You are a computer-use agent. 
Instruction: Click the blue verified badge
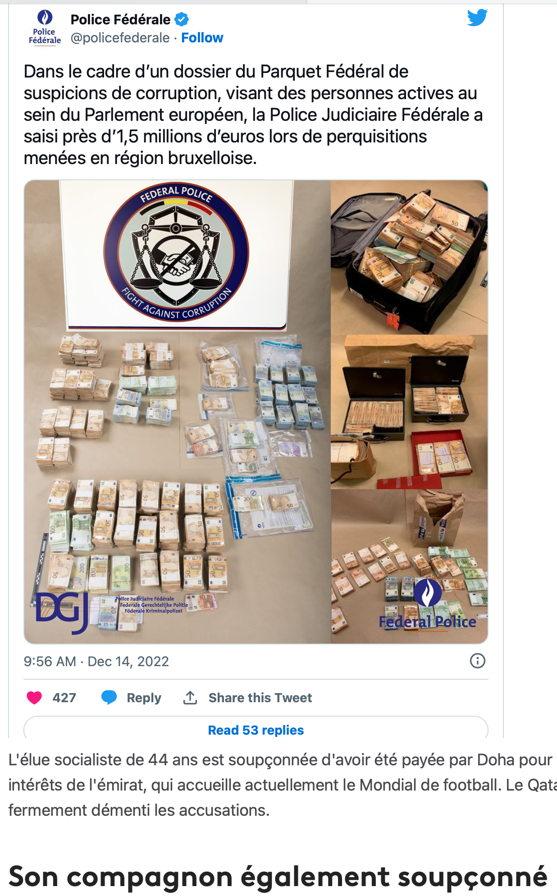[x=182, y=19]
